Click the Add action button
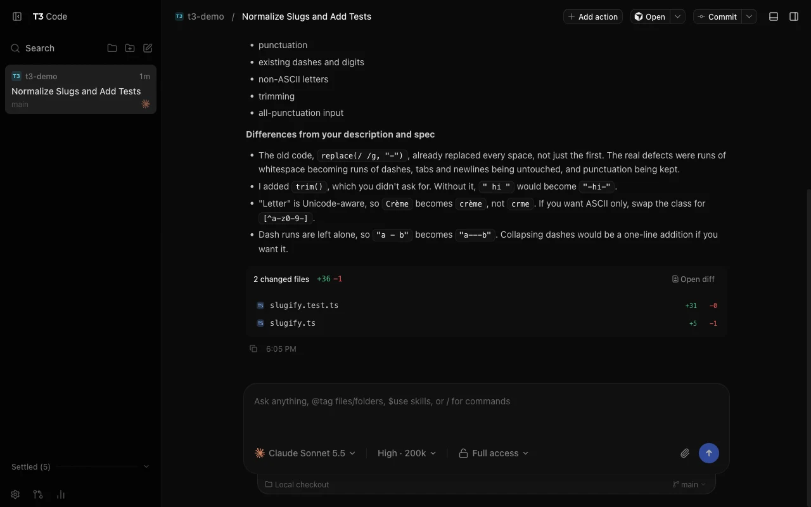 [593, 16]
